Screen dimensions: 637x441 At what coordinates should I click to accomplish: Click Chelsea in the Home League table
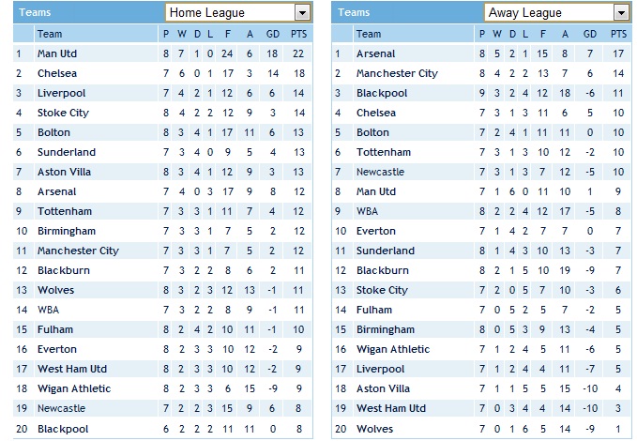pyautogui.click(x=57, y=73)
